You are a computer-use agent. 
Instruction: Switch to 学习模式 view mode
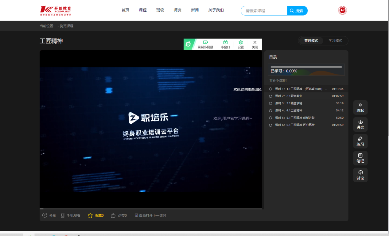coord(335,41)
